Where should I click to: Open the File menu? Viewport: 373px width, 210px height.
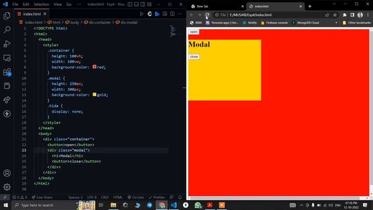pos(15,4)
